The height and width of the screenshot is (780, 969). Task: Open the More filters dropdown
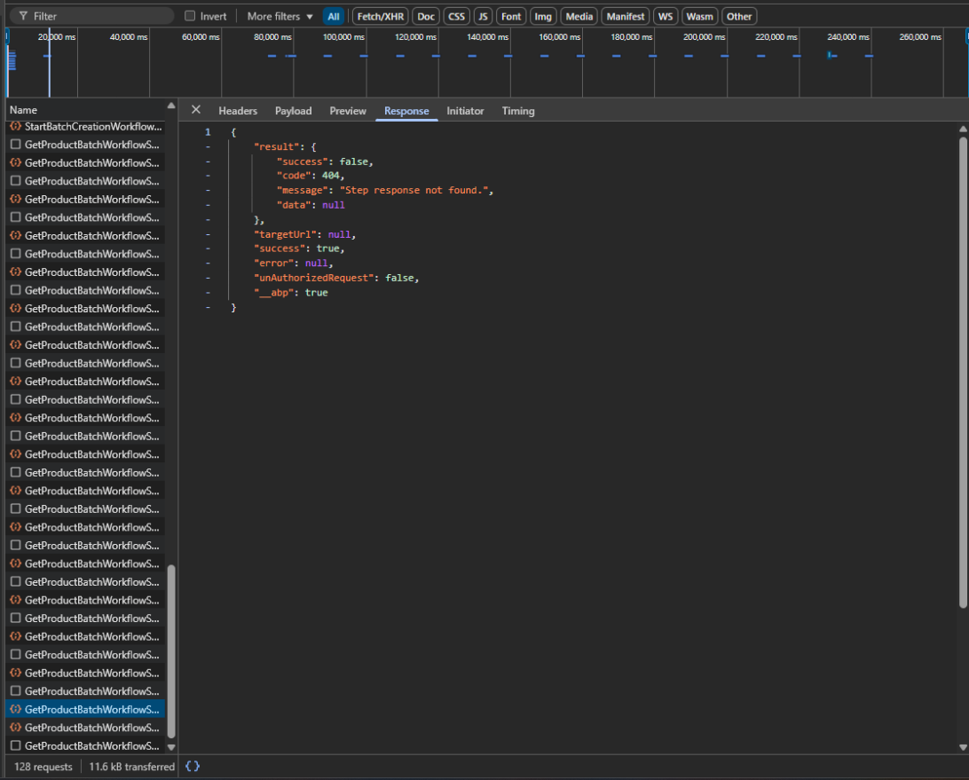point(280,17)
